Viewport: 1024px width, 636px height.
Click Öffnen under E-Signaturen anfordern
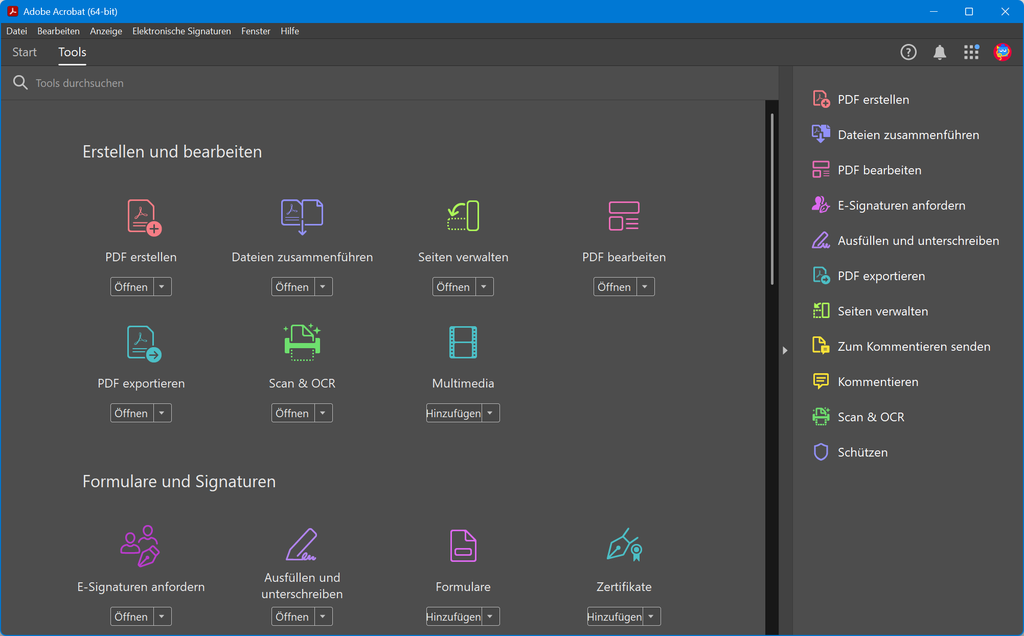[x=131, y=617]
